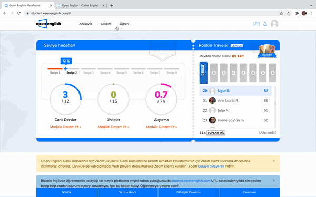The height and width of the screenshot is (197, 316).
Task: Click the Canlı Dersler 3/12 circle
Action: 65,99
